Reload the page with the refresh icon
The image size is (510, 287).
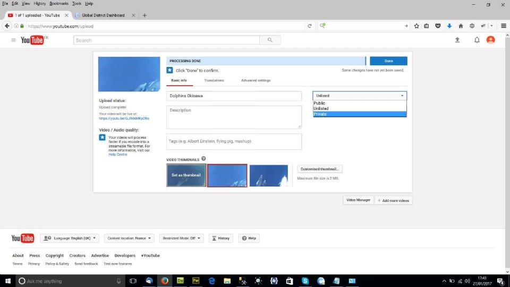[310, 26]
